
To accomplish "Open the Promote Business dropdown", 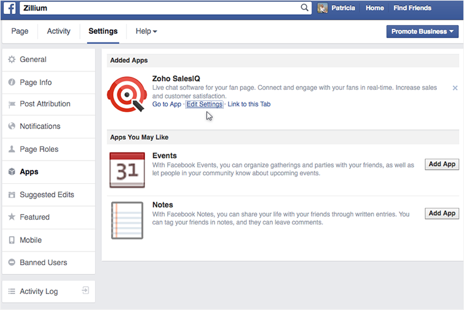I will (x=422, y=31).
